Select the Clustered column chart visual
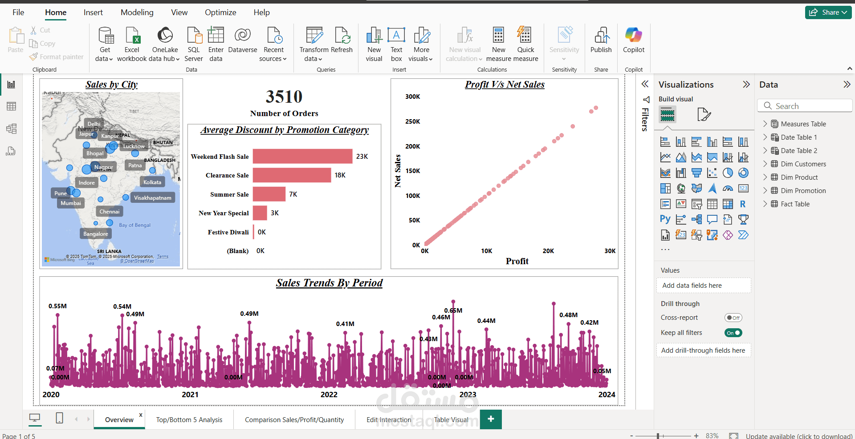The image size is (855, 439). pyautogui.click(x=712, y=142)
